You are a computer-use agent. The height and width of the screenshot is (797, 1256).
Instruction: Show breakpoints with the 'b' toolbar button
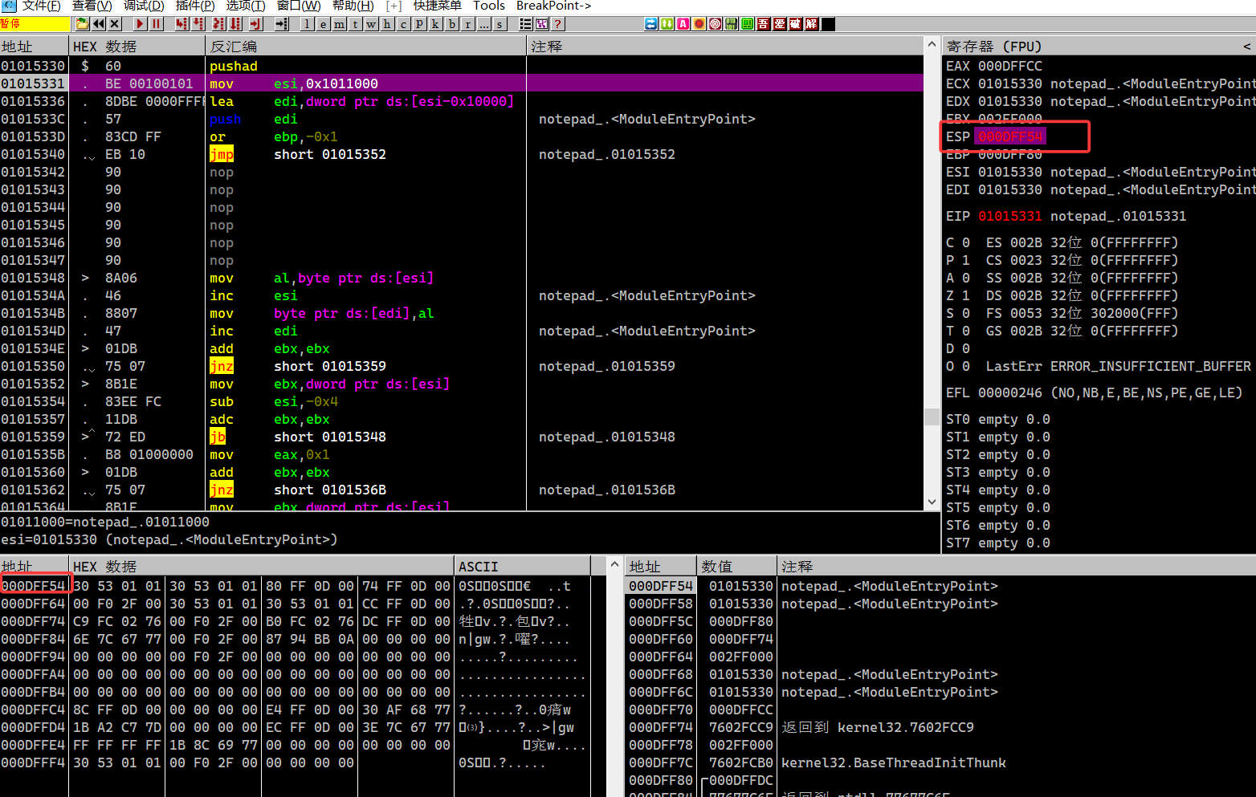pos(451,24)
